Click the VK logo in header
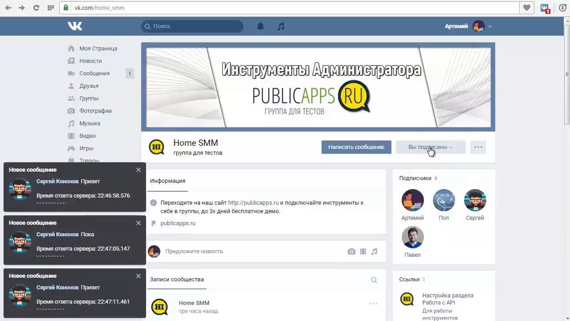This screenshot has height=321, width=570. [75, 26]
